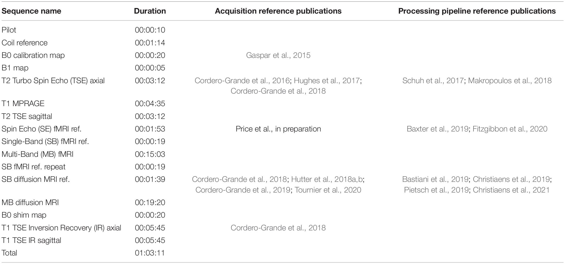Screen dimensions: 565x264
Task: Open Cordero-Grande 2018 link in T1 TSE row
Action: (x=278, y=228)
